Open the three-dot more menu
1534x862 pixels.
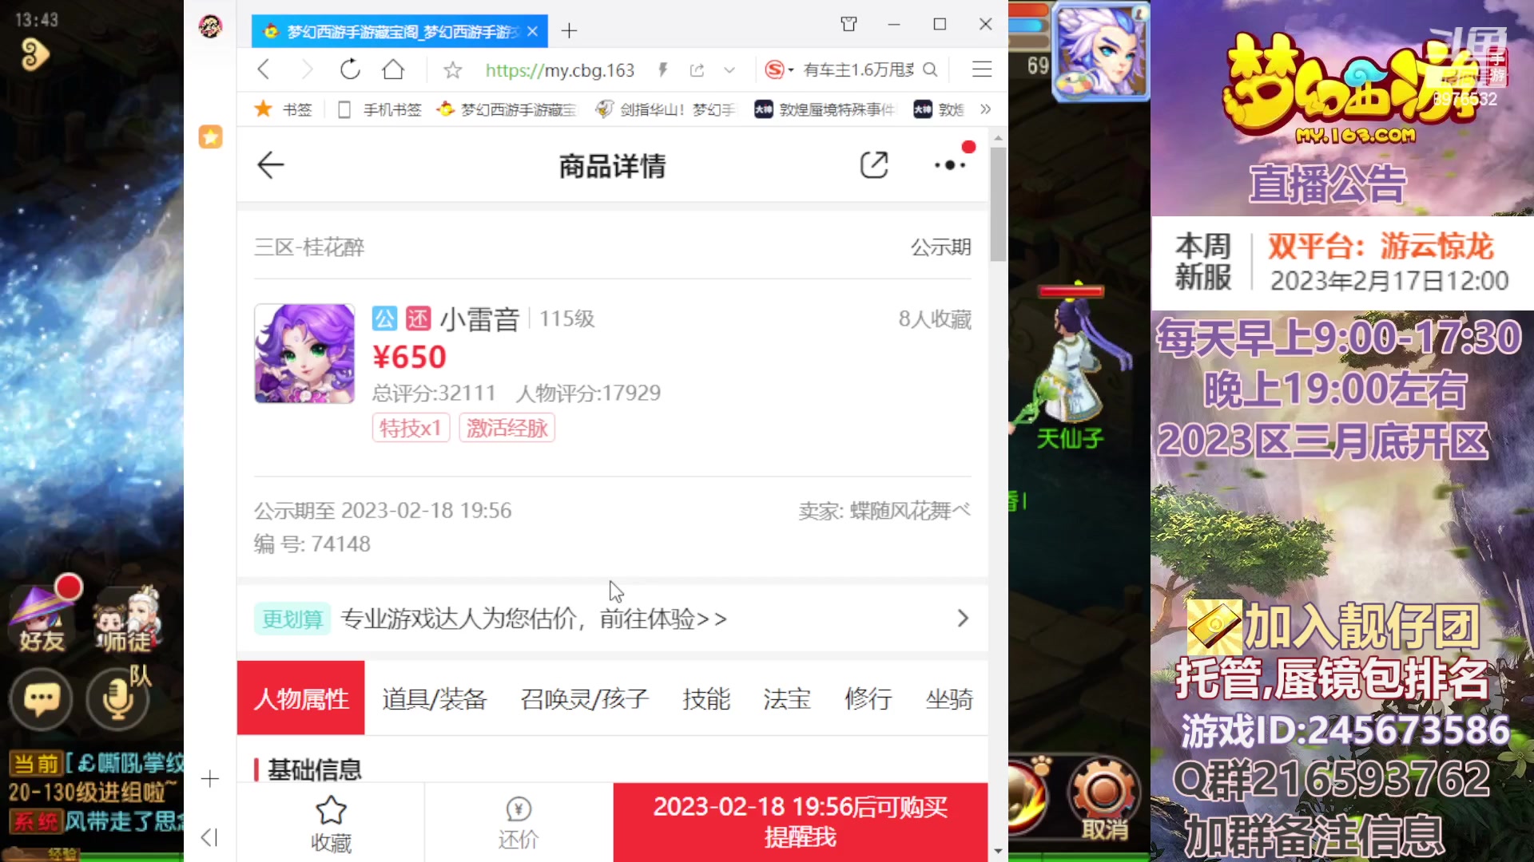pos(951,165)
